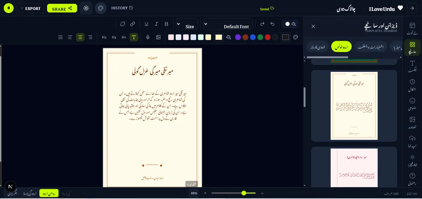Open the تصاویر images sidebar item
This screenshot has width=422, height=199.
click(x=413, y=123)
